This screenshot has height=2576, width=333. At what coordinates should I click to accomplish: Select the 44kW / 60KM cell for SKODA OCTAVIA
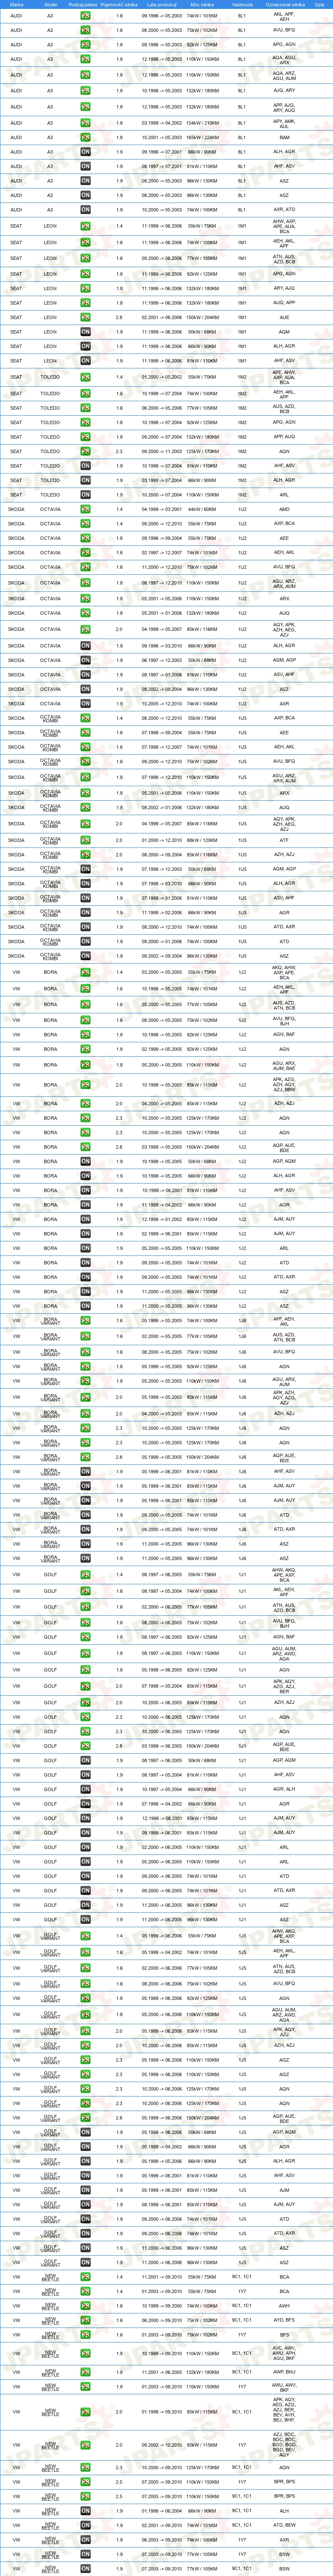click(202, 509)
